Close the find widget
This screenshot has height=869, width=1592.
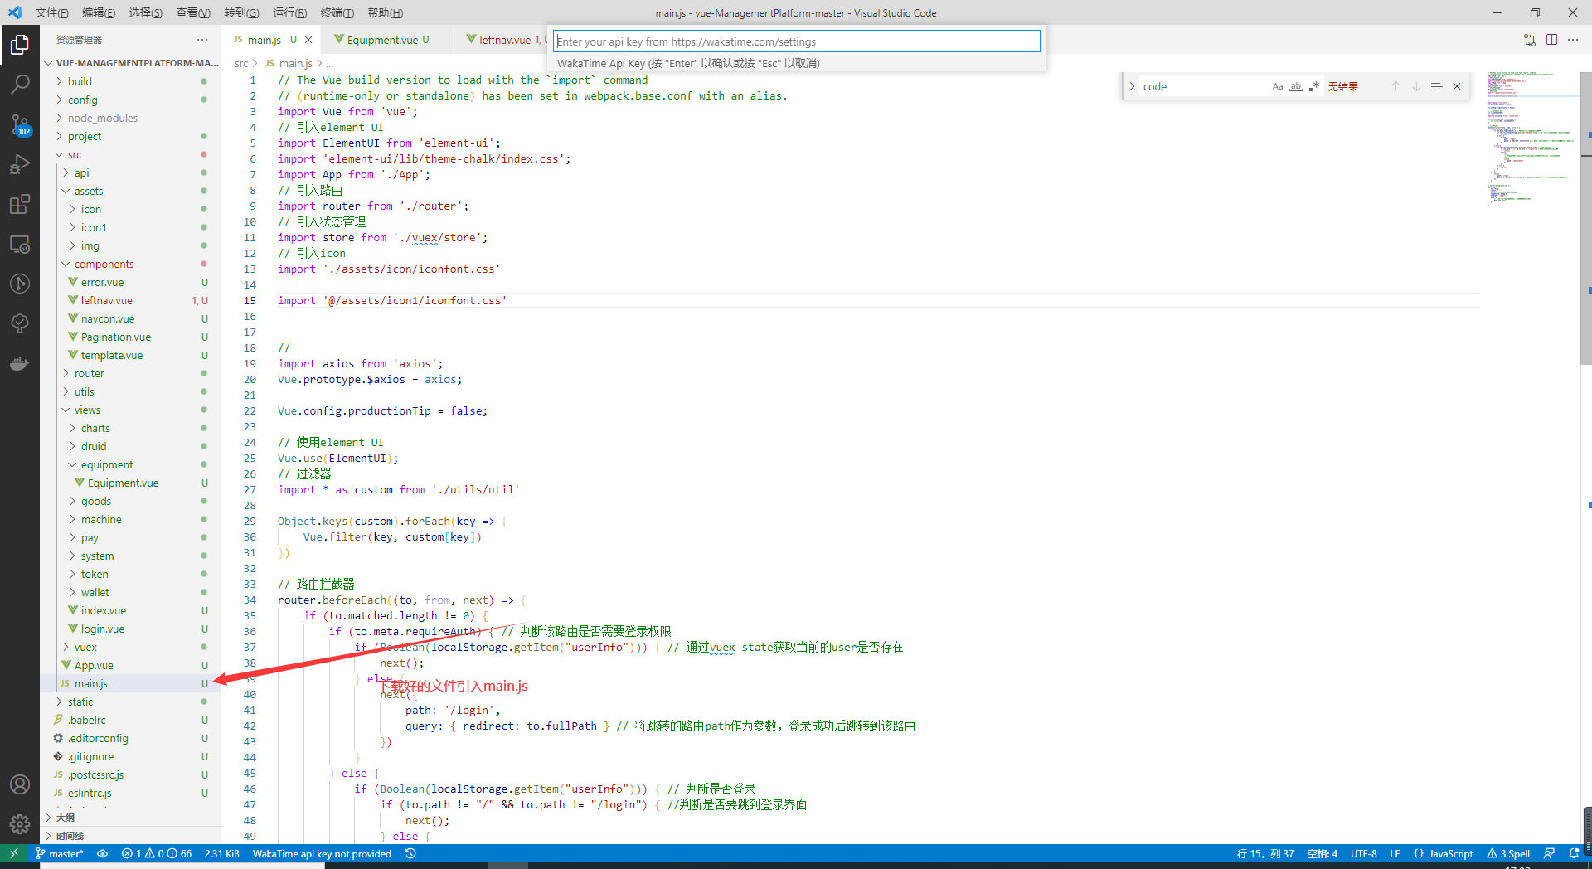[x=1457, y=86]
